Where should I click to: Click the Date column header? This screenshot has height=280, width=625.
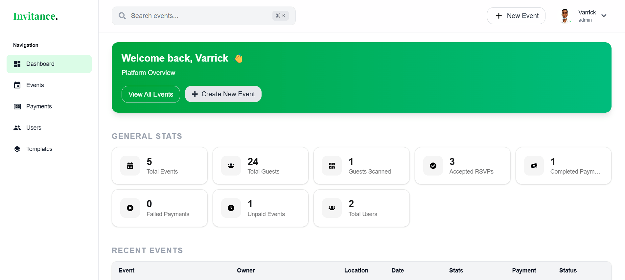click(x=398, y=271)
